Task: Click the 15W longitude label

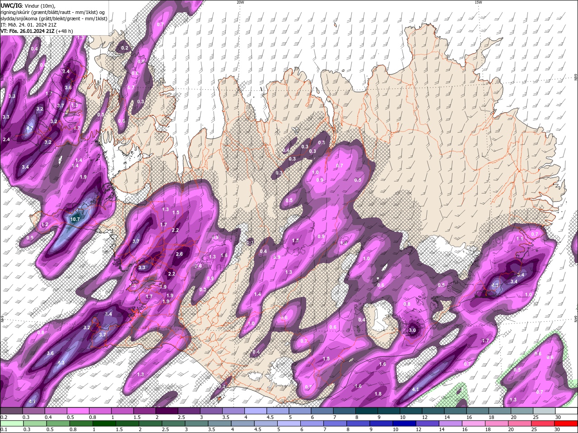Action: click(478, 2)
